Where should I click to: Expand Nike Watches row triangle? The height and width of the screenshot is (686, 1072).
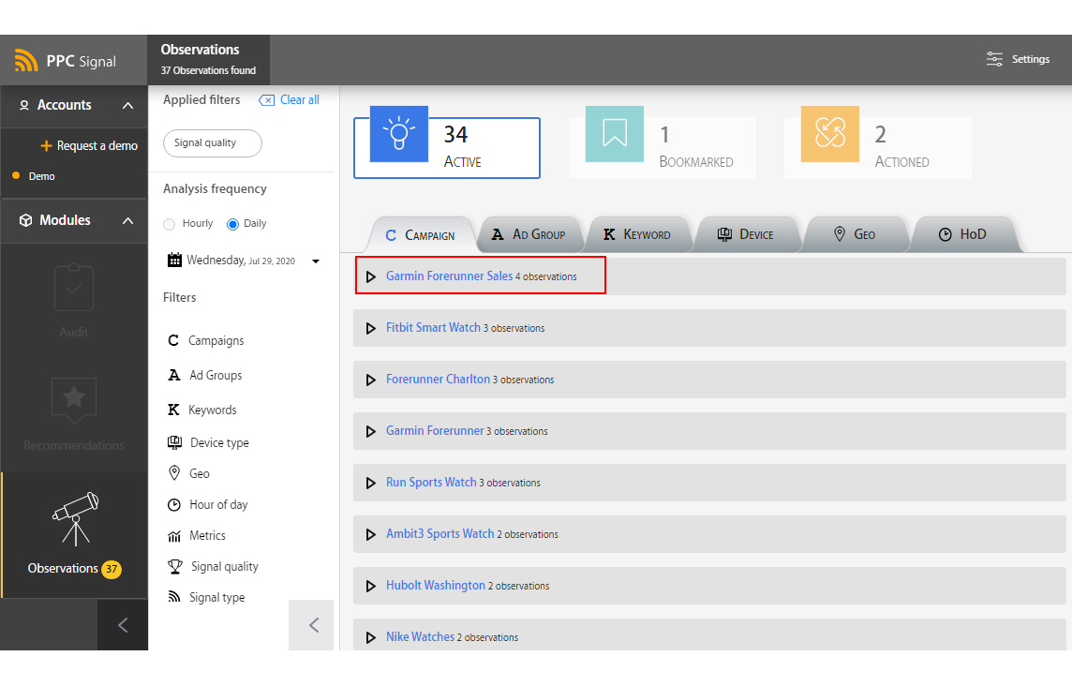pyautogui.click(x=370, y=637)
